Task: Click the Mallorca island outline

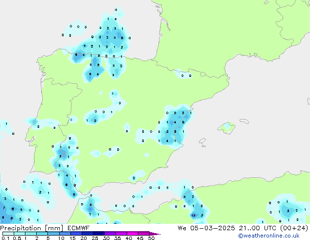Action: (x=226, y=128)
